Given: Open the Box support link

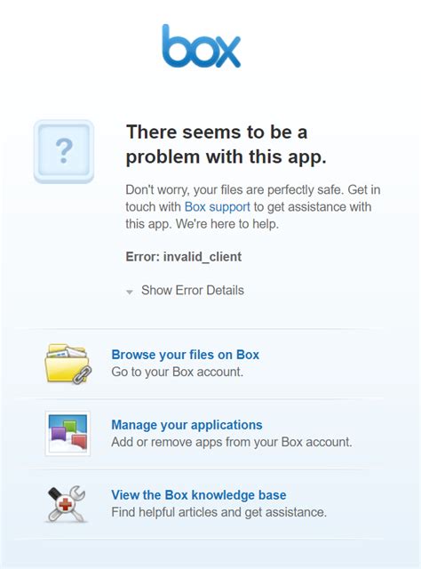Looking at the screenshot, I should [x=218, y=207].
